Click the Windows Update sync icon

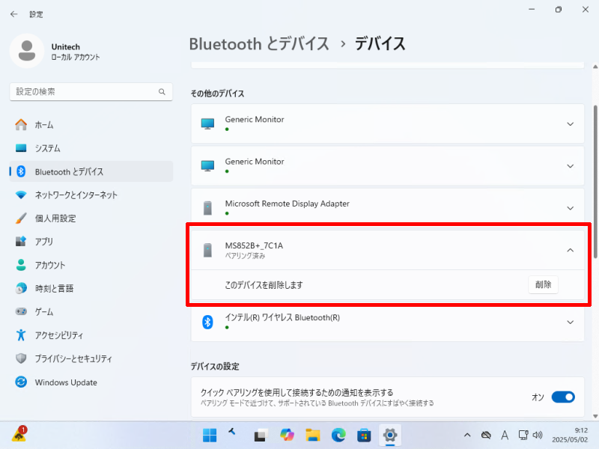(21, 382)
